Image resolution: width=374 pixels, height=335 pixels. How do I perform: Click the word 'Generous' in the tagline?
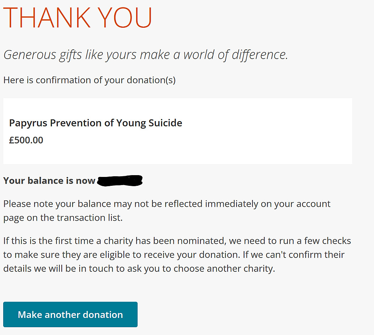pyautogui.click(x=30, y=55)
